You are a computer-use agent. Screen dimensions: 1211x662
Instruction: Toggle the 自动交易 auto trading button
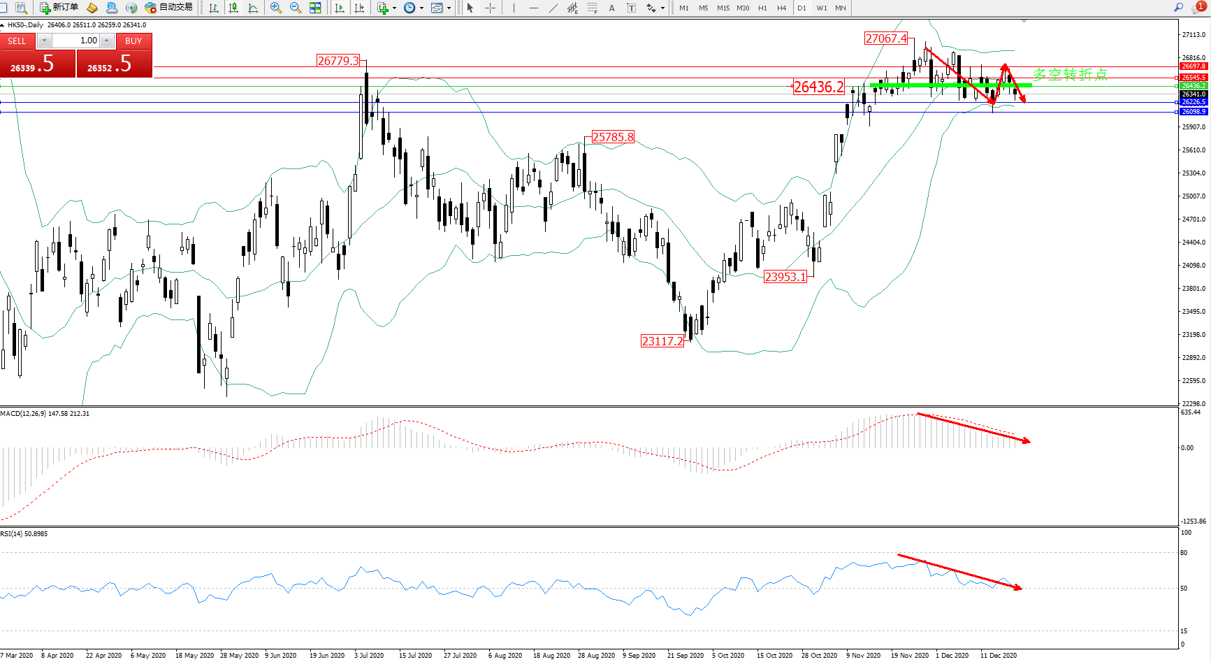[168, 8]
